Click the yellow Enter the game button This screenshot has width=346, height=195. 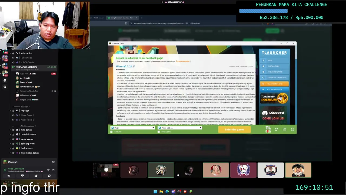234,129
